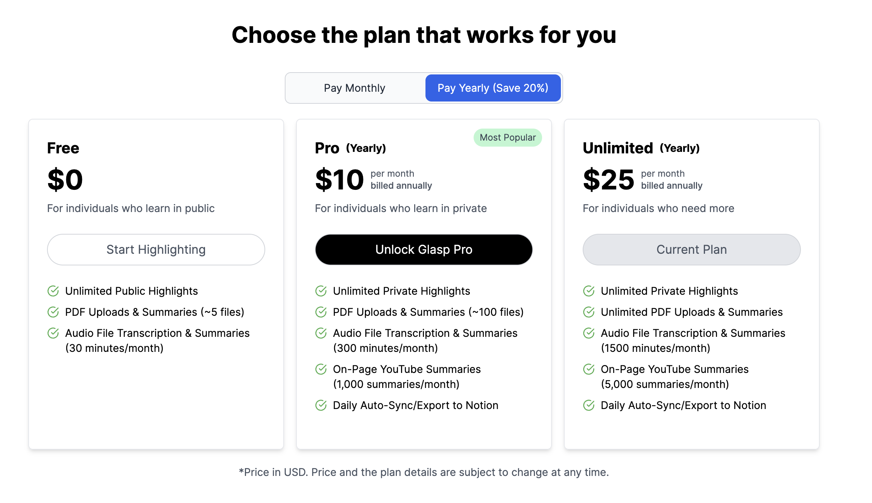
Task: Click Pro plan's Notion export checkmark icon
Action: point(321,405)
